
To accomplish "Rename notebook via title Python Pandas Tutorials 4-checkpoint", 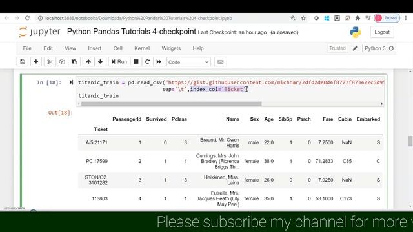I will [132, 32].
